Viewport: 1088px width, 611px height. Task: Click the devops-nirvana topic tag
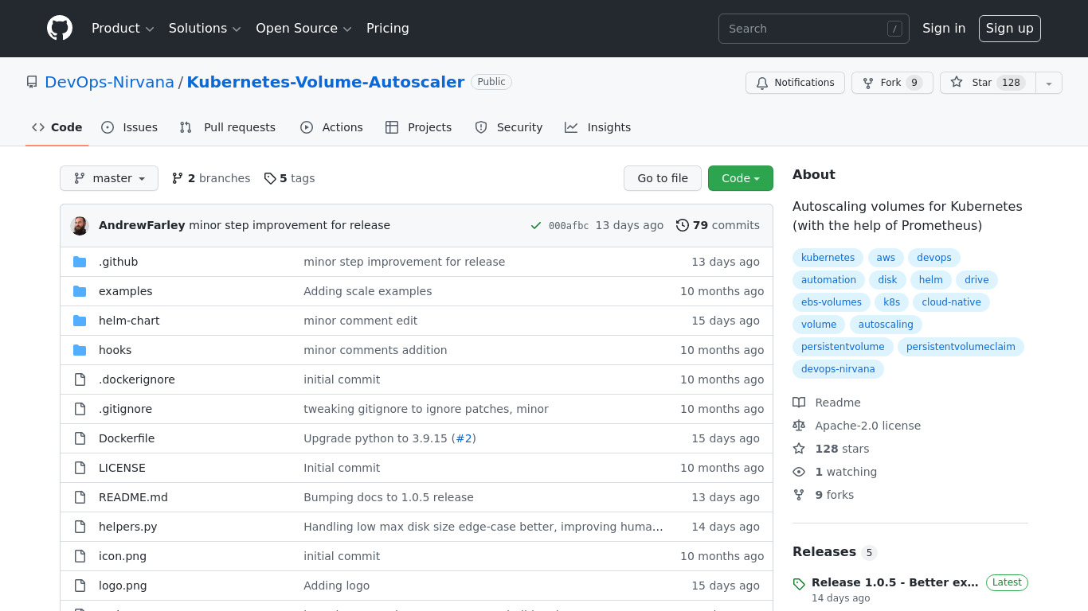point(838,369)
